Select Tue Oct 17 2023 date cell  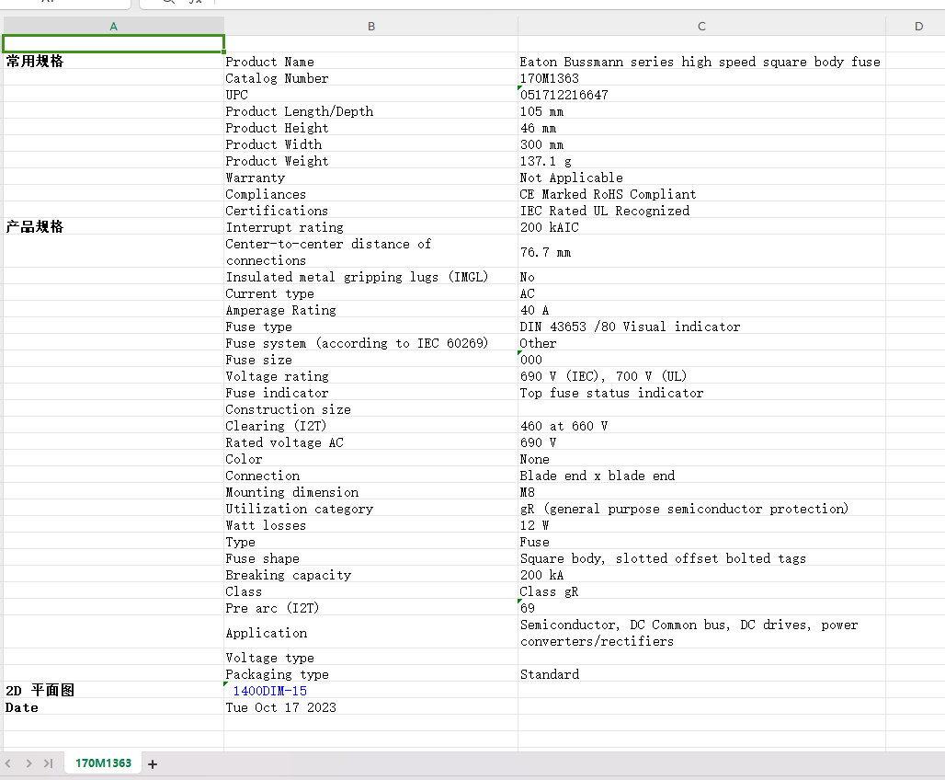370,707
